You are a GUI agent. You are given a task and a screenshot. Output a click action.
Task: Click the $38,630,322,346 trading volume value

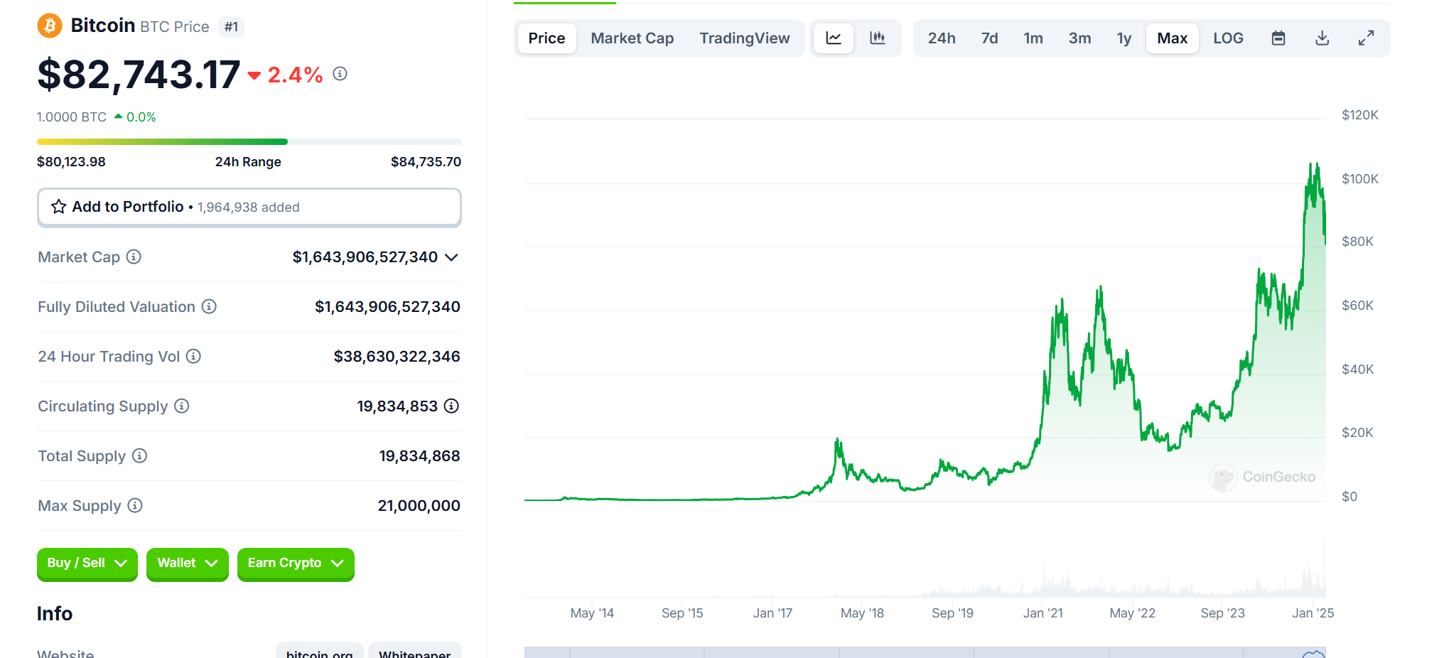(397, 357)
